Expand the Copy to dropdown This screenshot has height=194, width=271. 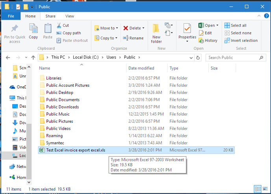(x=117, y=38)
